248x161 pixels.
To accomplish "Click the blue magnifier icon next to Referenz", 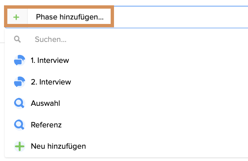I will tap(19, 125).
